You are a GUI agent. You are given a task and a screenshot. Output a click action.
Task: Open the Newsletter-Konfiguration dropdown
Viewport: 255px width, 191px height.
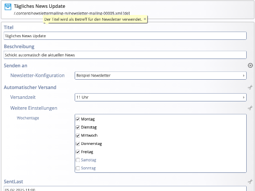pyautogui.click(x=161, y=76)
